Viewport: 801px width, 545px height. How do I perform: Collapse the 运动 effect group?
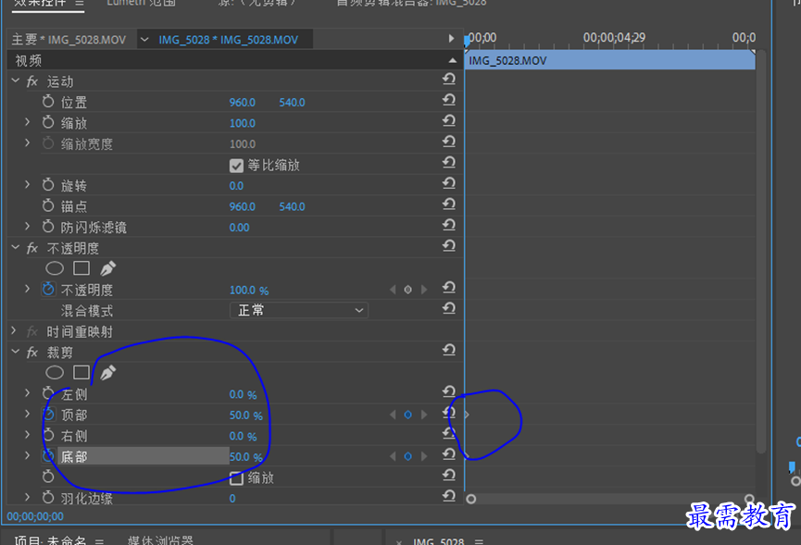point(16,81)
